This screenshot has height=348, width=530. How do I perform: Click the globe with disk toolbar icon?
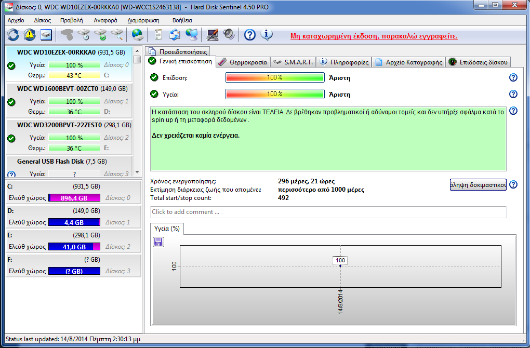[x=138, y=34]
